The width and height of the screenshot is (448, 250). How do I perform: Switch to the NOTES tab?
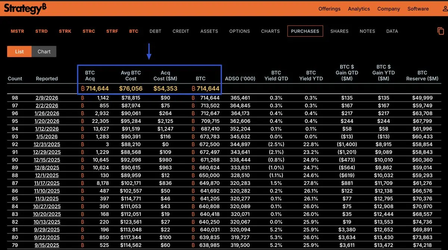367,31
